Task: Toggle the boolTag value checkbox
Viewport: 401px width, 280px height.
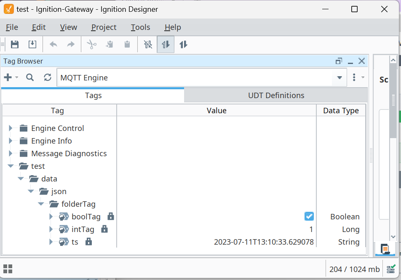Action: tap(309, 216)
